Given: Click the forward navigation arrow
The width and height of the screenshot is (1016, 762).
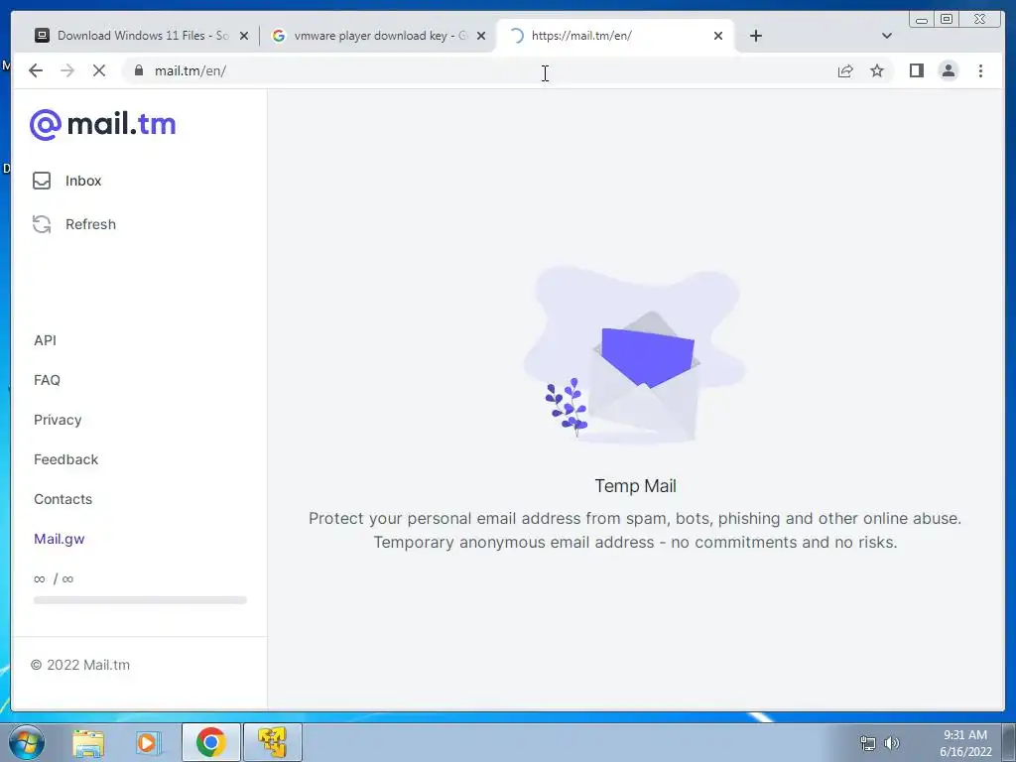Looking at the screenshot, I should (67, 70).
